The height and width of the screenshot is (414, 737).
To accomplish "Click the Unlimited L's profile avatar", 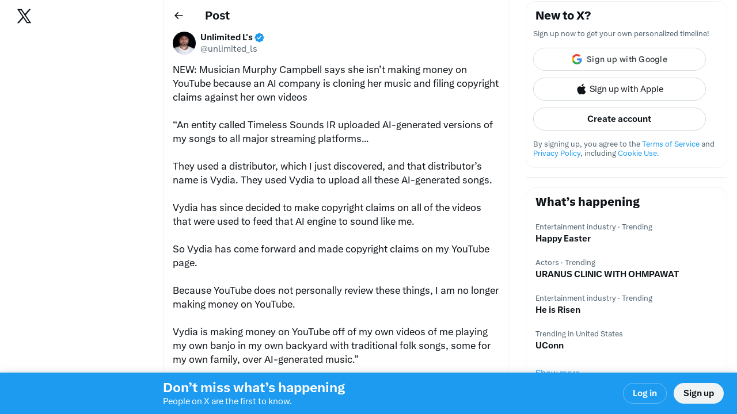I will pyautogui.click(x=184, y=43).
